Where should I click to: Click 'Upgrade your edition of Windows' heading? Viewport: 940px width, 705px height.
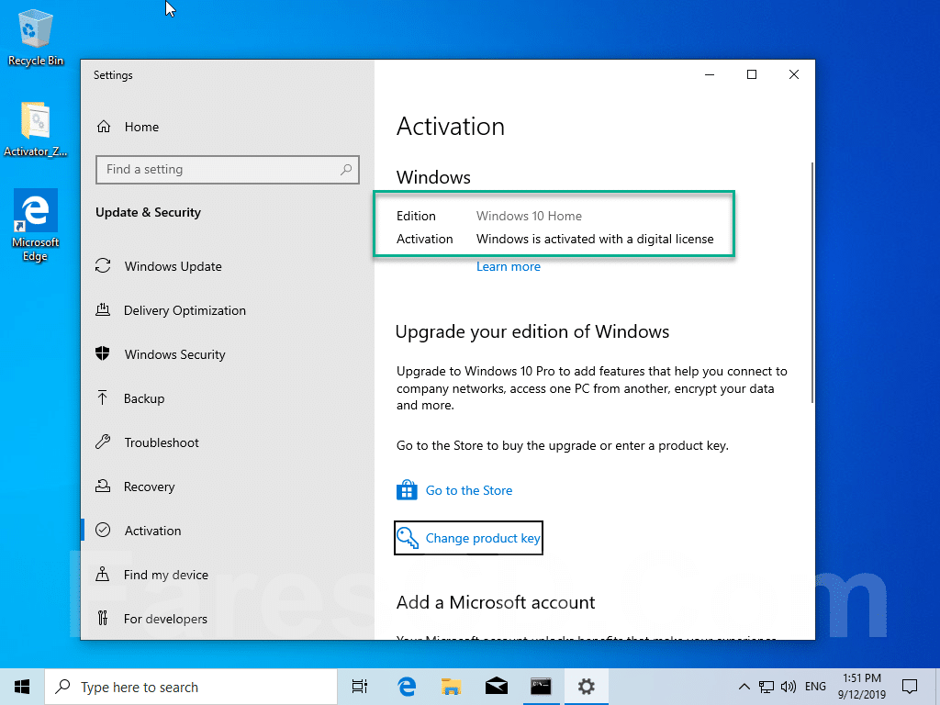532,332
